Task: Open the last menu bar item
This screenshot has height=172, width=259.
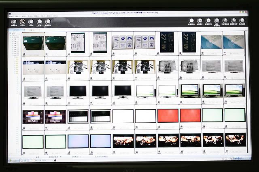Action: tap(56, 16)
